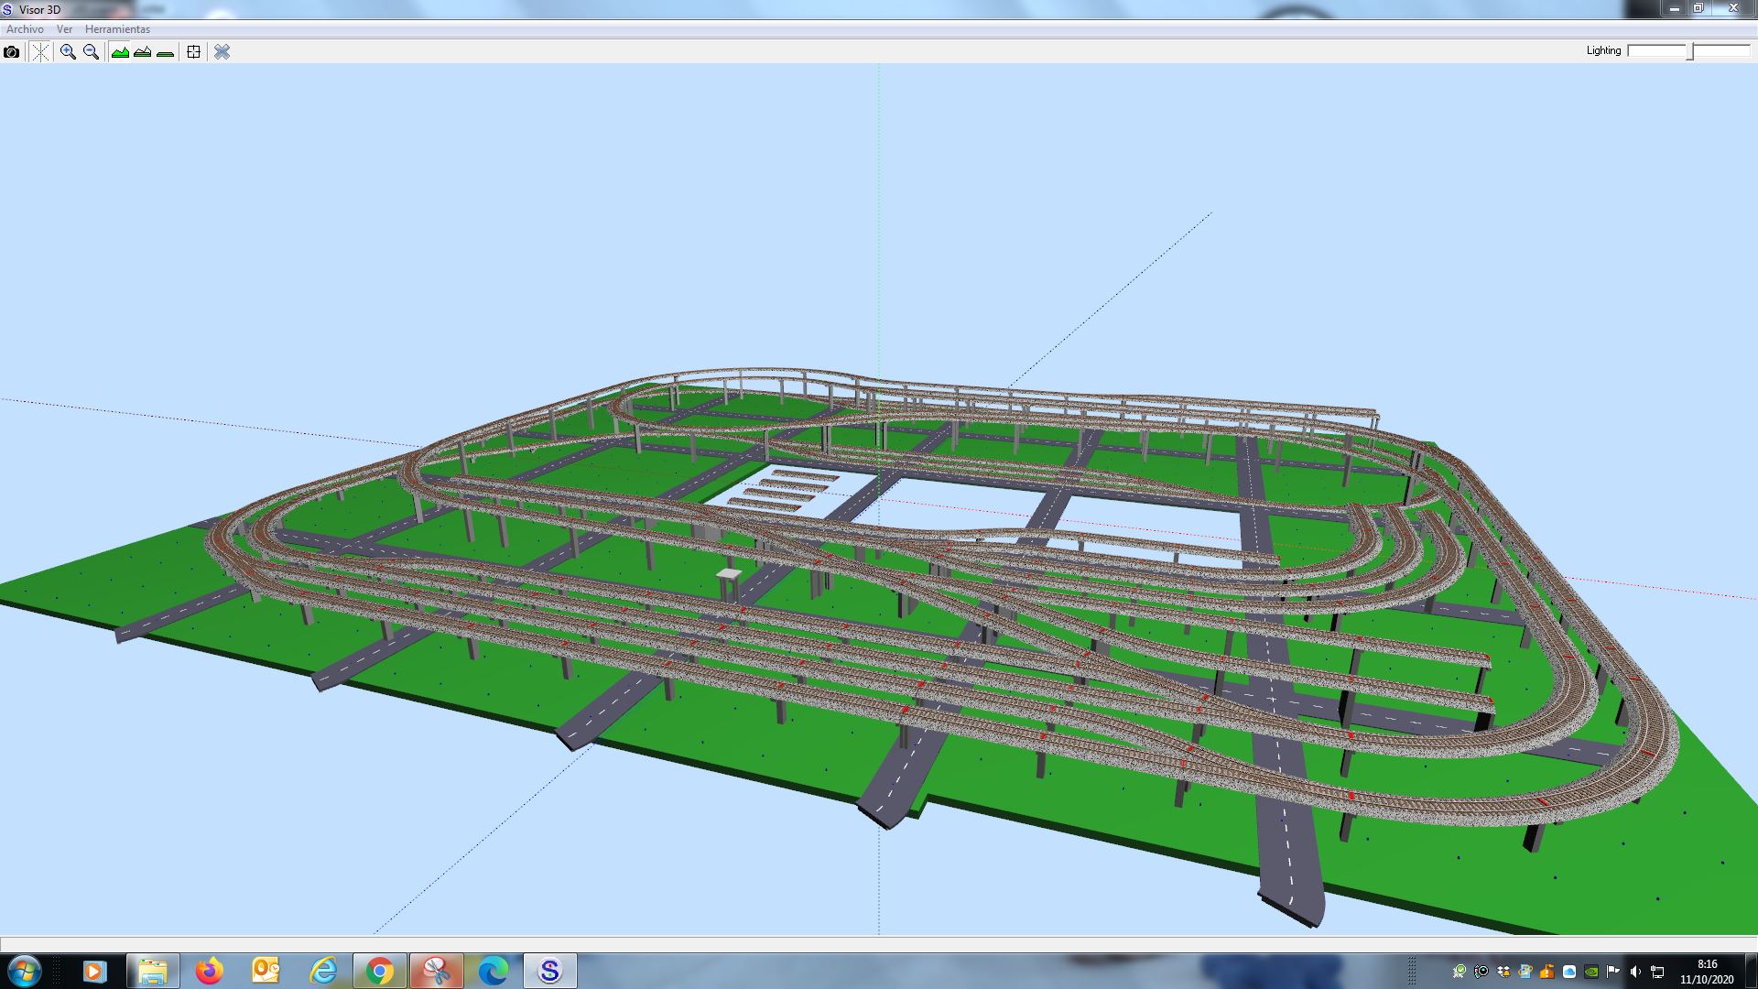The width and height of the screenshot is (1758, 989).
Task: Switch to the SCARM taskbar app
Action: [549, 971]
